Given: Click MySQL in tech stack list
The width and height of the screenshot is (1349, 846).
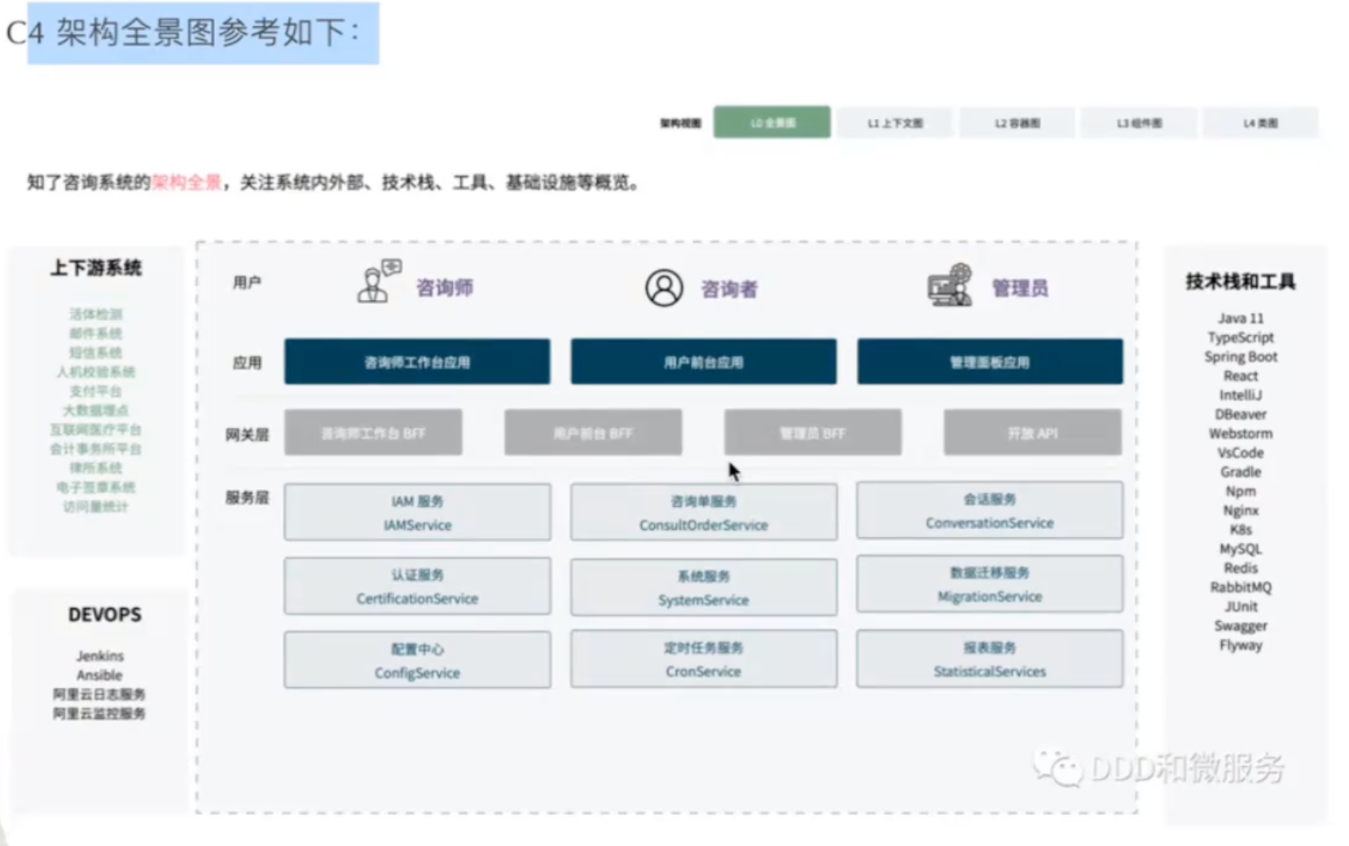Looking at the screenshot, I should pyautogui.click(x=1241, y=549).
